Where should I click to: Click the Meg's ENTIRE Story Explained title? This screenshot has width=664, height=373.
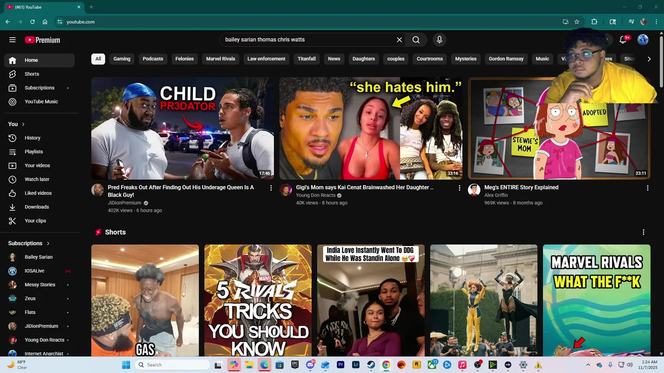[521, 188]
